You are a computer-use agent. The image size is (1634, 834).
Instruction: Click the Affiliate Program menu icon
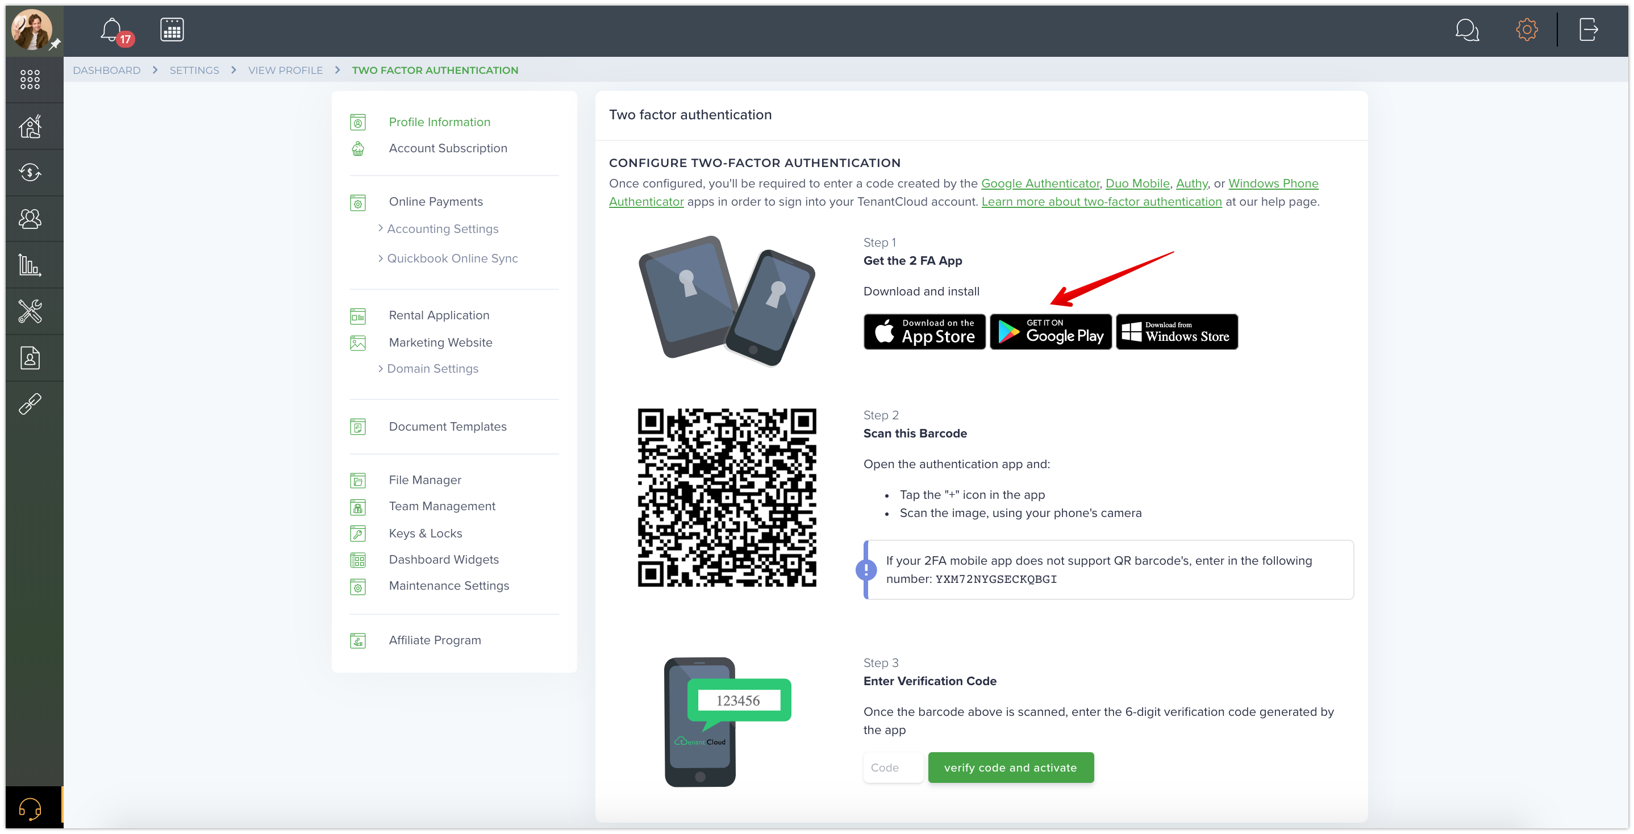click(x=358, y=641)
